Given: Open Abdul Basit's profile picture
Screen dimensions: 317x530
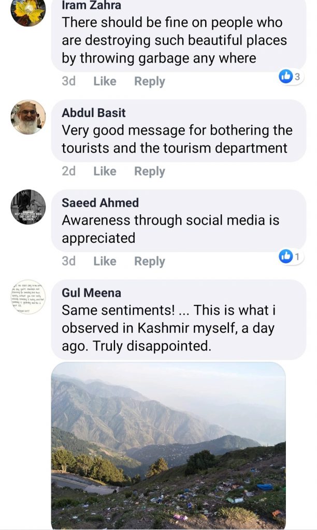Looking at the screenshot, I should tap(28, 117).
